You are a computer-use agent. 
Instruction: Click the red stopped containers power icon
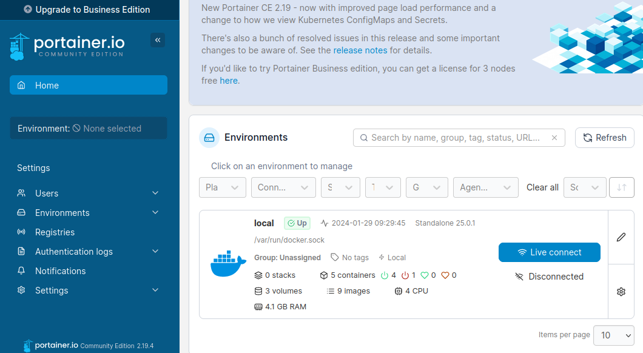405,275
